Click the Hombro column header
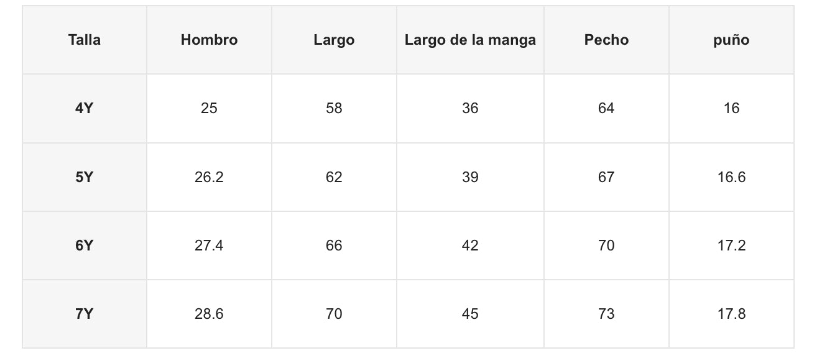 pyautogui.click(x=209, y=40)
